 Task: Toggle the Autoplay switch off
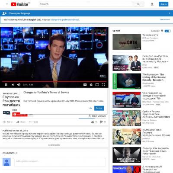(168, 31)
